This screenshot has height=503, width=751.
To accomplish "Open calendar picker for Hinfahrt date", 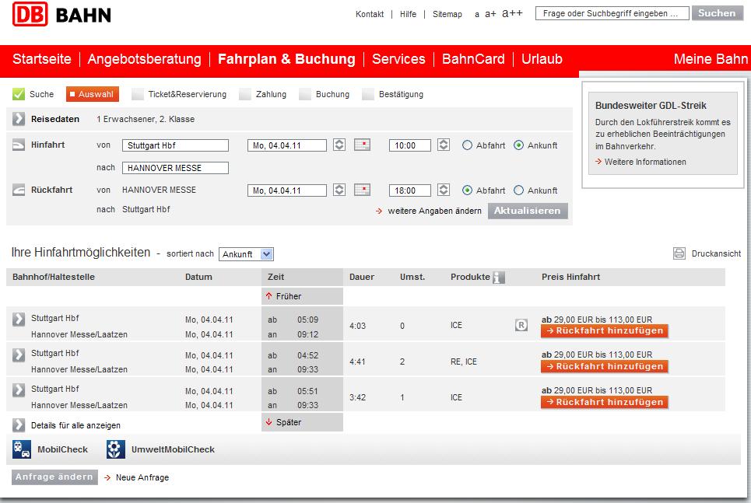I will (362, 145).
